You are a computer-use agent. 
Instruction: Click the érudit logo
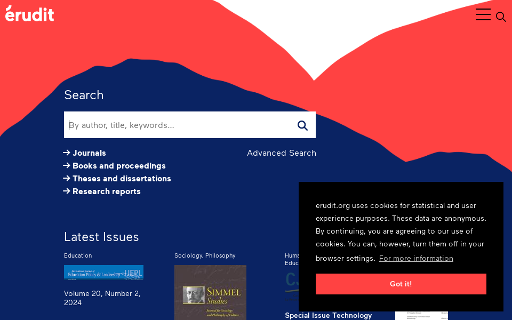30,14
